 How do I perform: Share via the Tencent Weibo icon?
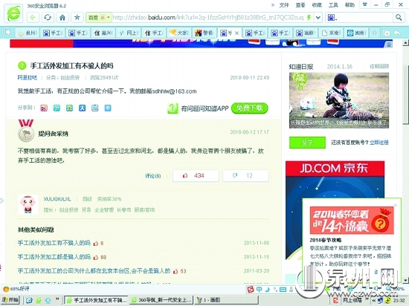point(57,108)
